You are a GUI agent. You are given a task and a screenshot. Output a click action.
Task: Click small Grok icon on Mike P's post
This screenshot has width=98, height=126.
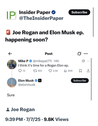point(83,61)
